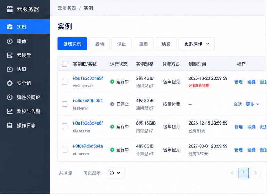267x196 pixels.
Task: Open 镜像 in the sidebar
Action: click(25, 41)
